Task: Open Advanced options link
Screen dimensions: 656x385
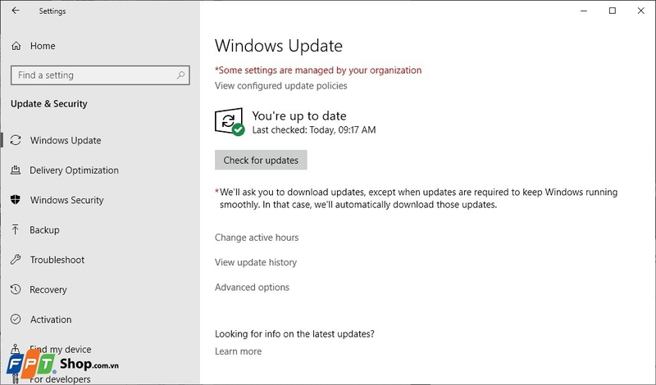Action: pyautogui.click(x=252, y=288)
